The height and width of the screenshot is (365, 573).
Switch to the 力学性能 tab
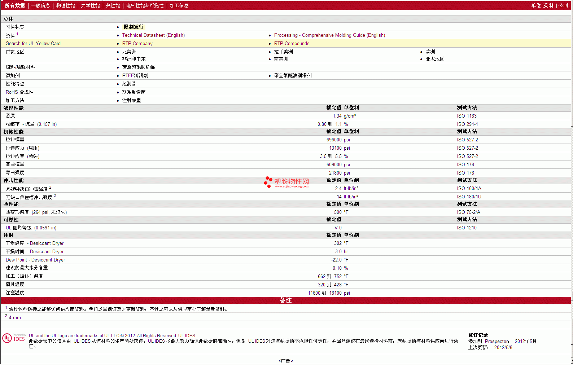tap(90, 5)
